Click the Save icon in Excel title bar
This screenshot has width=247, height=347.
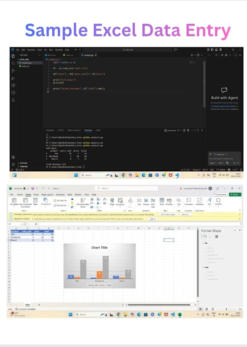pyautogui.click(x=33, y=188)
